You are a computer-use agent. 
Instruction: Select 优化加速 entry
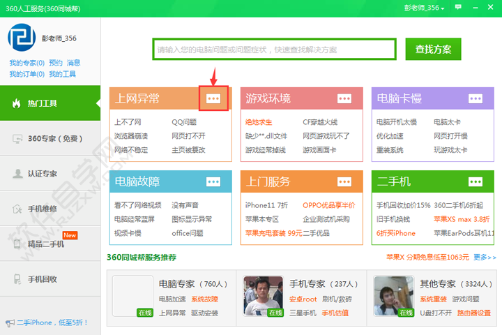(x=390, y=136)
